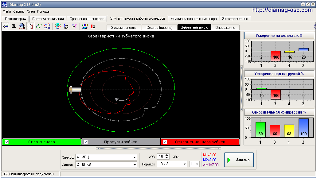Click the Ускорение на холостых % header button
The width and height of the screenshot is (317, 178).
click(279, 36)
